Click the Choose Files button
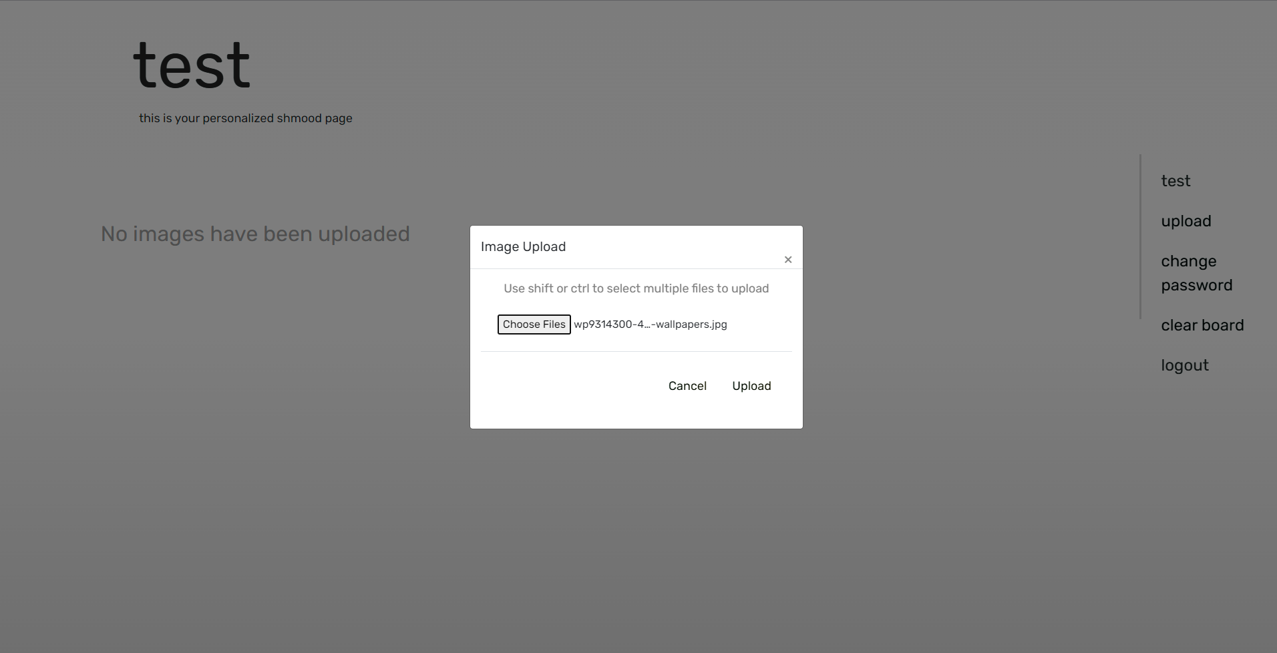Screen dimensions: 1277x653 534,324
